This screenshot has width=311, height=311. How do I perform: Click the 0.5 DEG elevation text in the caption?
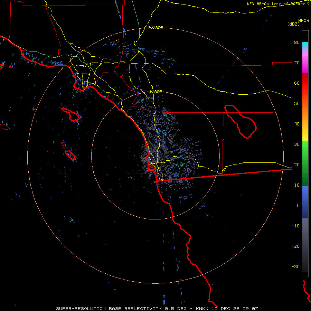176,309
